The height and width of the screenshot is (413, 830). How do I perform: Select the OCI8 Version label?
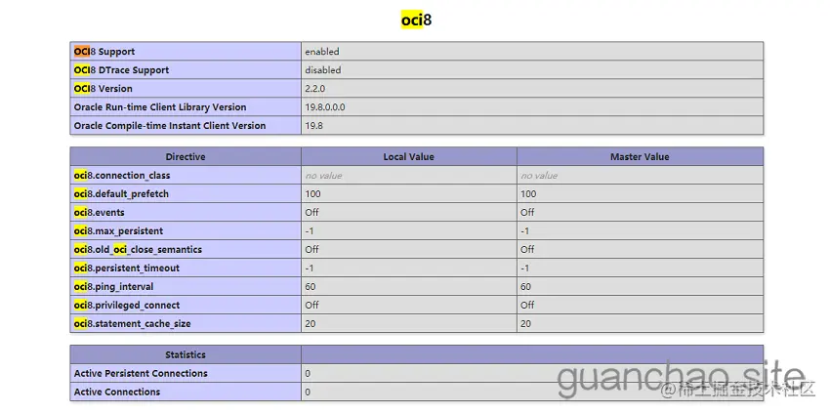(x=104, y=89)
